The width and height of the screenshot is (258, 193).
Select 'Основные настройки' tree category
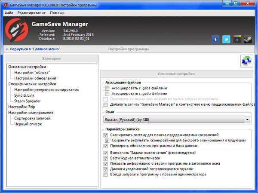27,67
